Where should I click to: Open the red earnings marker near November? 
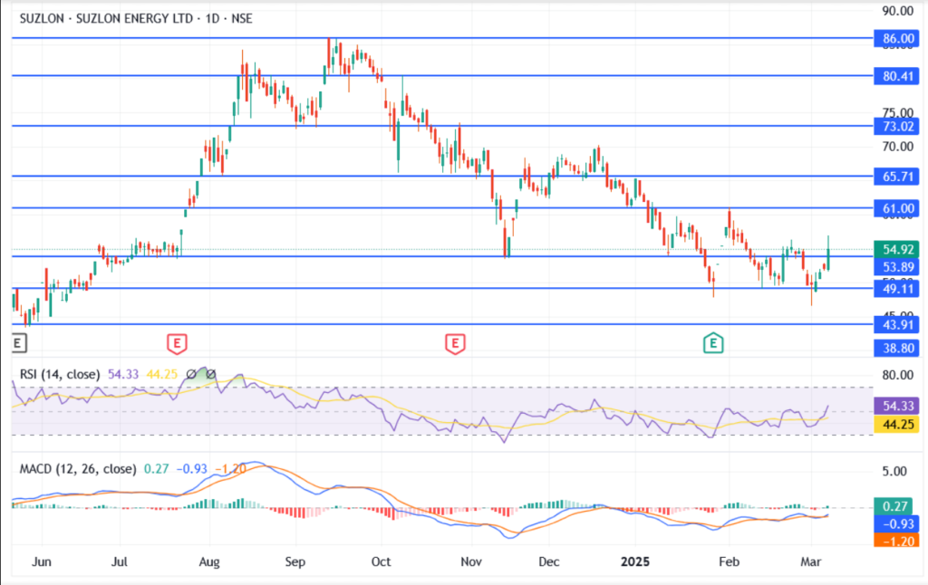[x=455, y=342]
